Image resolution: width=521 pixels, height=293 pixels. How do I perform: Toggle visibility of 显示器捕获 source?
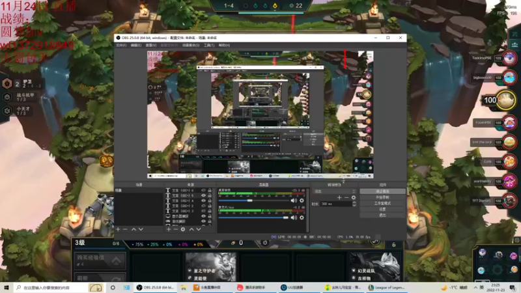coord(203,216)
